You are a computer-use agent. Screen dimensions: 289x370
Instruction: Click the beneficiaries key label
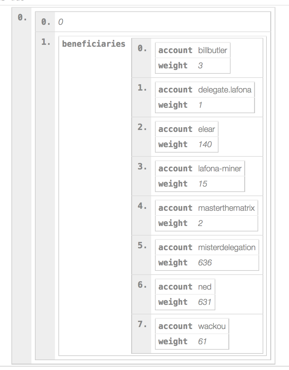94,44
